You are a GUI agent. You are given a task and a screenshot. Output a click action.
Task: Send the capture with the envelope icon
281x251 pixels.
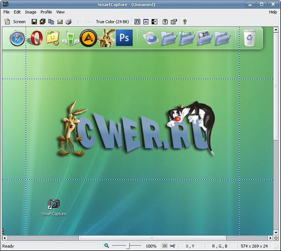tap(60, 22)
